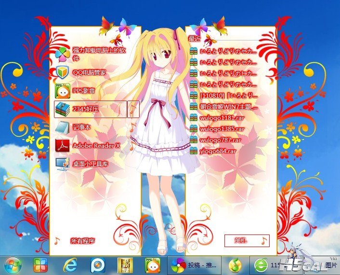Expand 2345好压 jump list music-note arrow
This screenshot has width=340, height=275.
point(133,109)
